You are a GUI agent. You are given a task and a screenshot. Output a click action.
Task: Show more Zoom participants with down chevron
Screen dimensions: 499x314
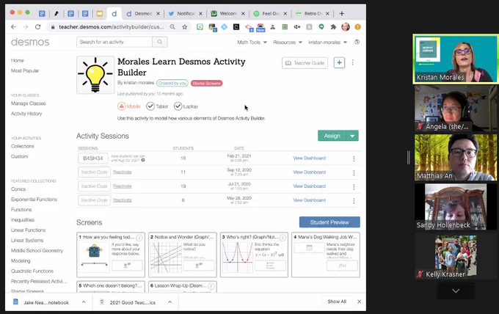(456, 291)
